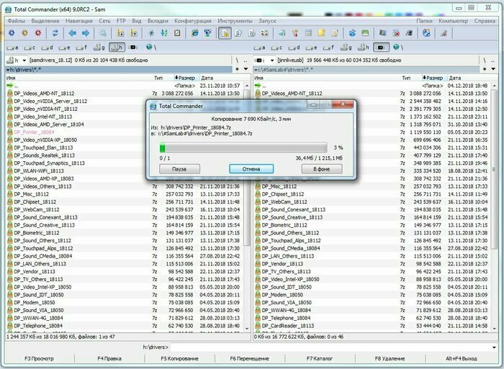Select DP_Misc_18112 in left panel

125,194
